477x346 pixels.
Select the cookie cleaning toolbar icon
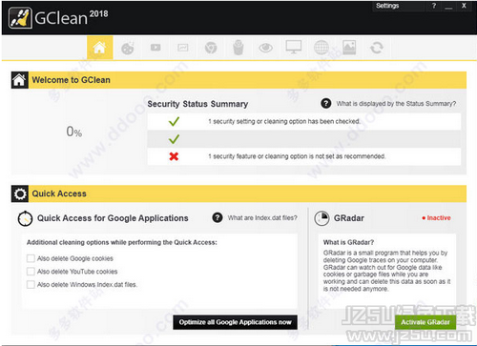(128, 48)
